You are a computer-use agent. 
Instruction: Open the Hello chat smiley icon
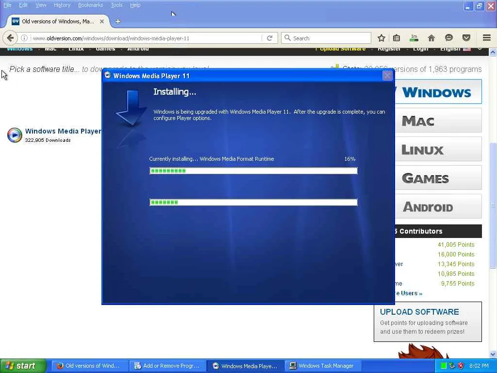[x=449, y=38]
